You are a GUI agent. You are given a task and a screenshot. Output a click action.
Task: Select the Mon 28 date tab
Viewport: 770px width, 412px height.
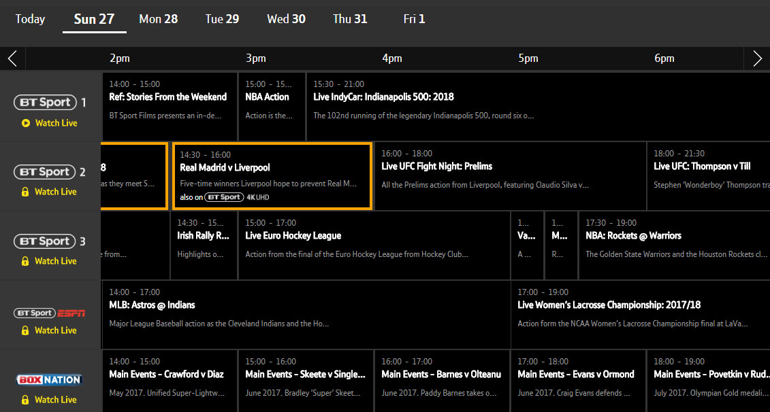[x=158, y=19]
